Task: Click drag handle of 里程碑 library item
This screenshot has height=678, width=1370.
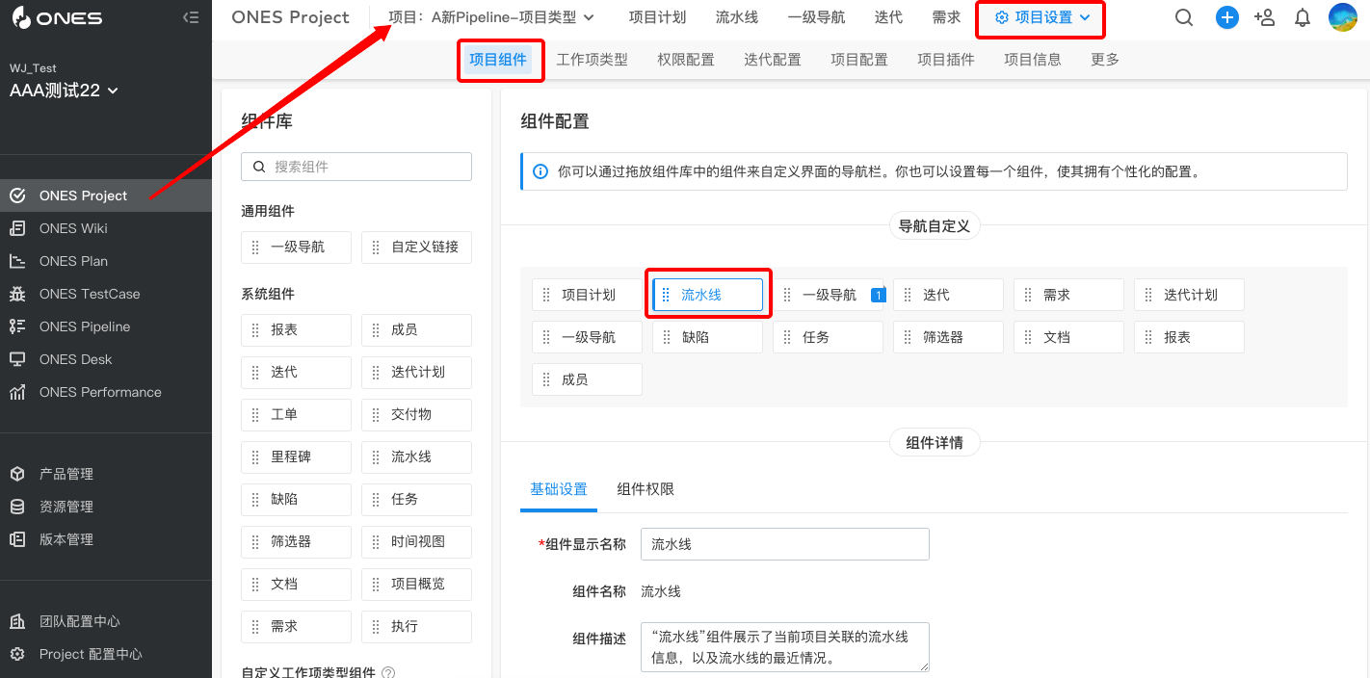Action: pos(255,456)
